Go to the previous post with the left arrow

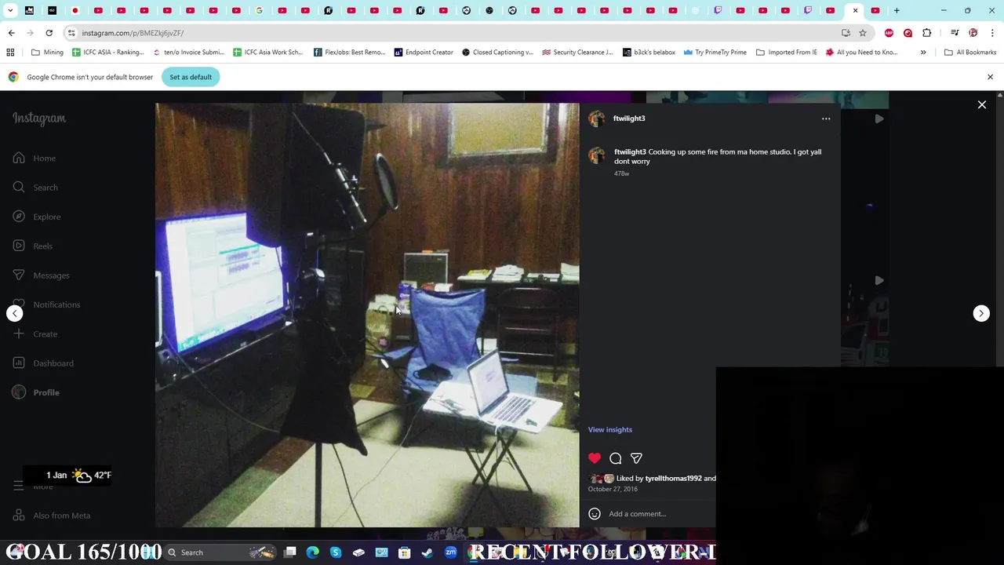14,313
